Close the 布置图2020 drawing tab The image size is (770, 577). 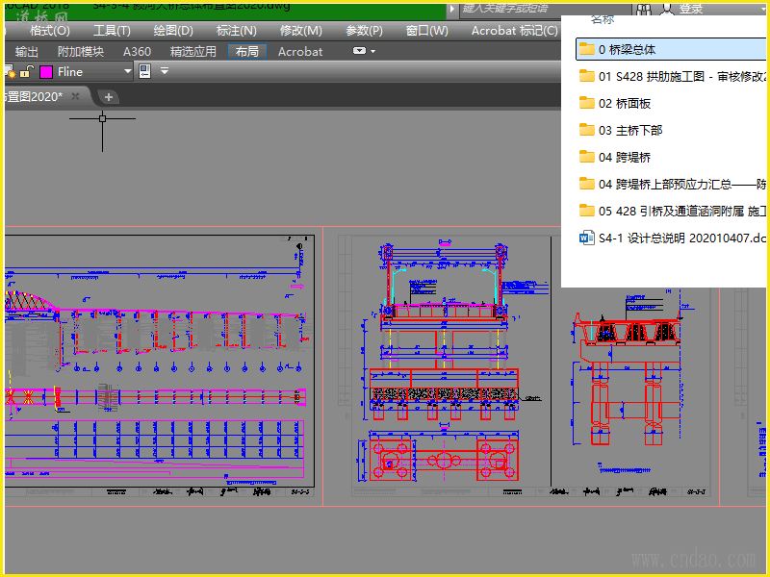[x=76, y=96]
